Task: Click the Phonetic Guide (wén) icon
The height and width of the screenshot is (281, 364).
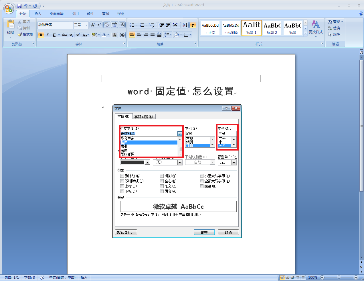Action: tap(114, 25)
